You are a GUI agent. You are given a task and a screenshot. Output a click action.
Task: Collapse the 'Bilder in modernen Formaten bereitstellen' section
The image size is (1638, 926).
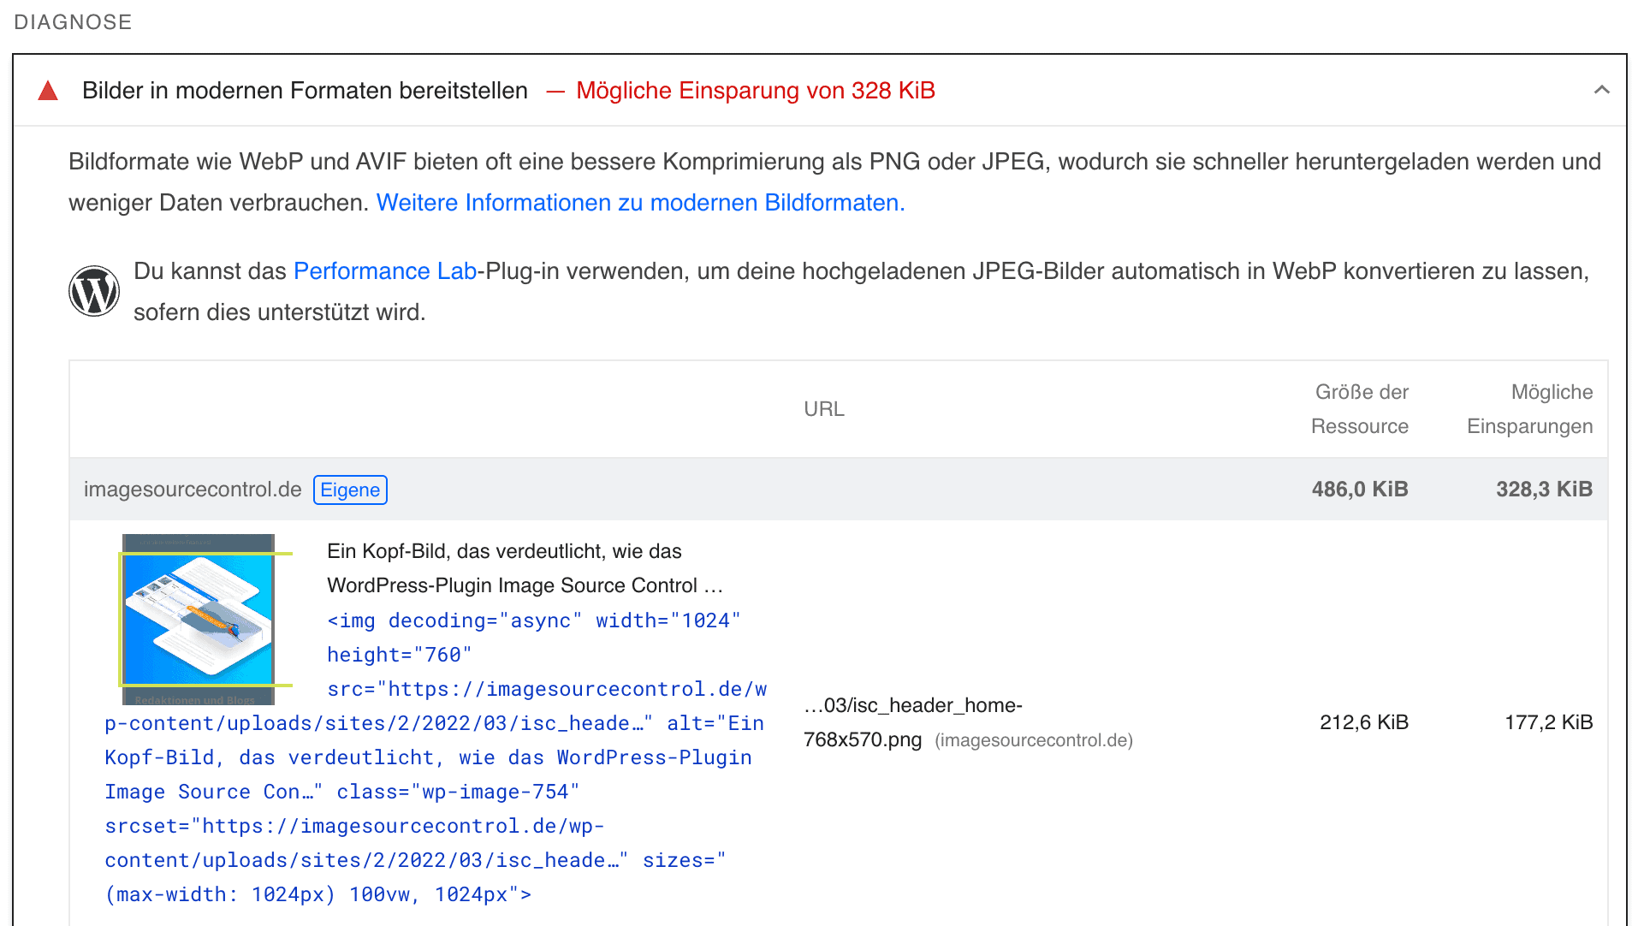click(x=1602, y=89)
